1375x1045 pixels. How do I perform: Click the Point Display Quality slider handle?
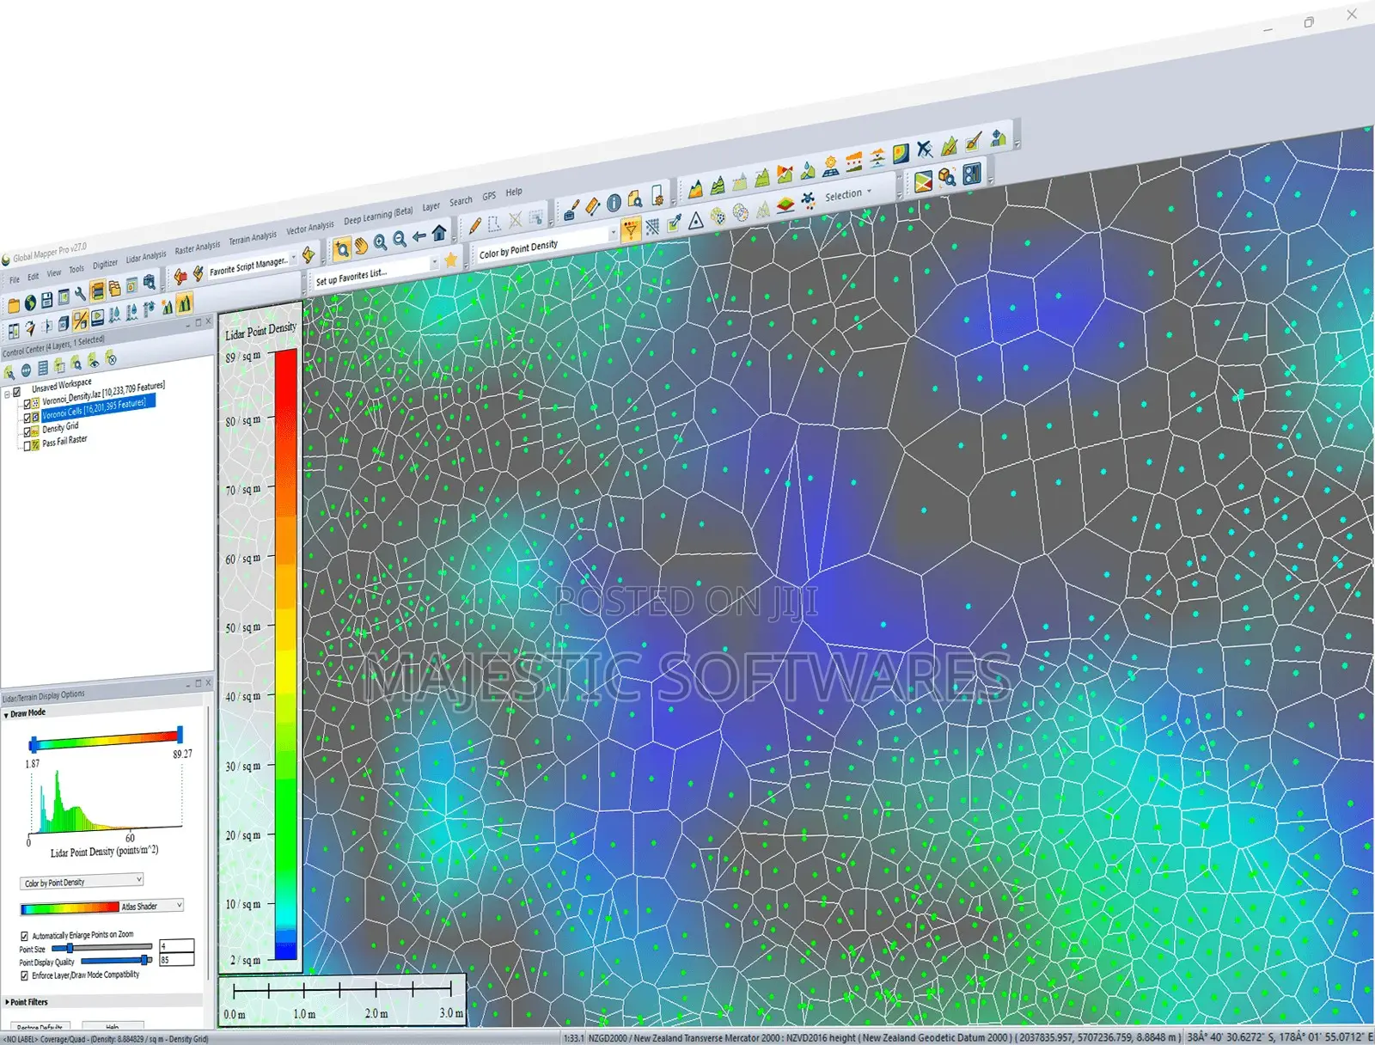(146, 959)
